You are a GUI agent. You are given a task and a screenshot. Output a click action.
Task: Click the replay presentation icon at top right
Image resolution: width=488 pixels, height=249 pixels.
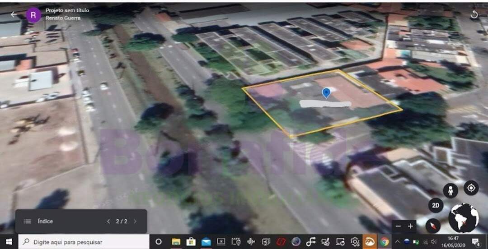click(x=474, y=14)
